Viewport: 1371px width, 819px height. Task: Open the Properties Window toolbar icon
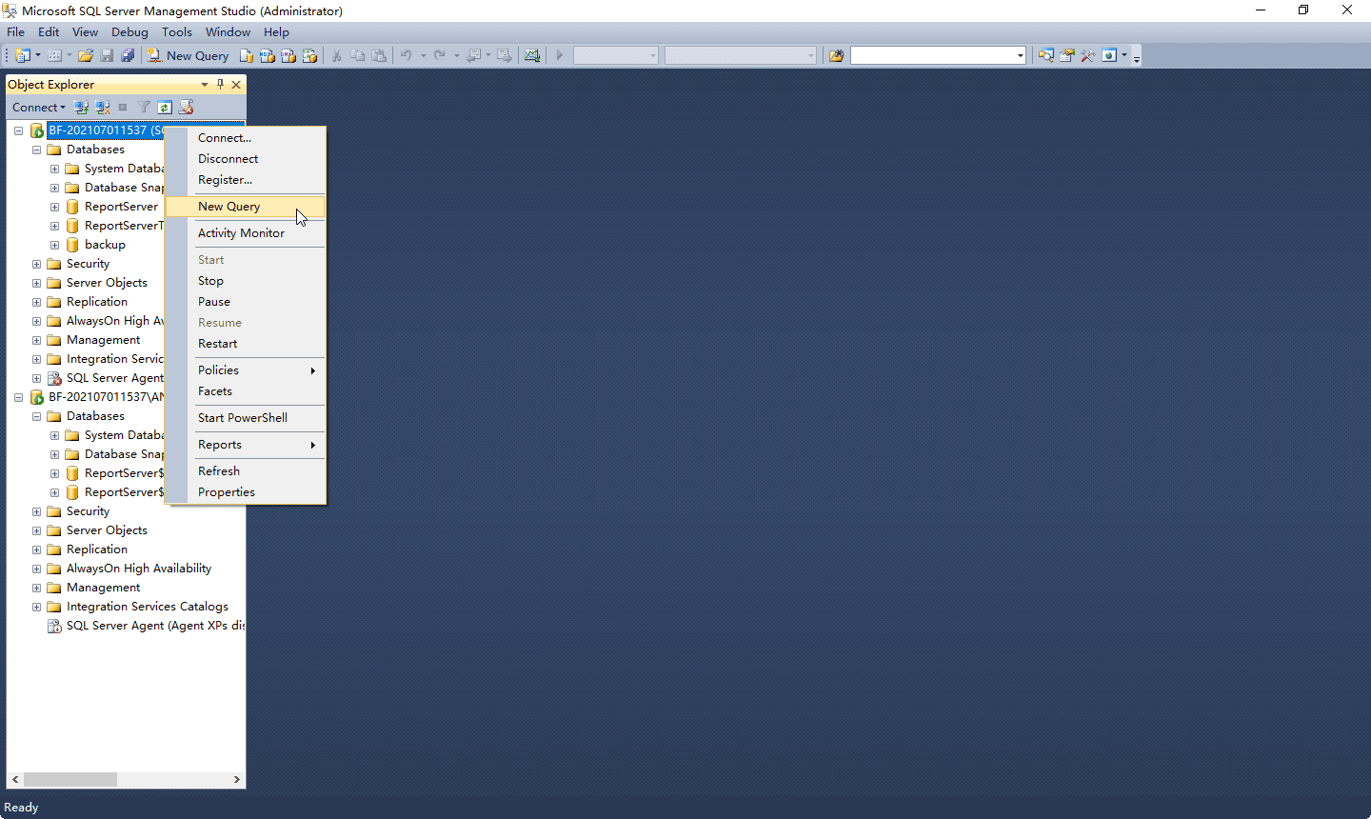pos(1066,55)
